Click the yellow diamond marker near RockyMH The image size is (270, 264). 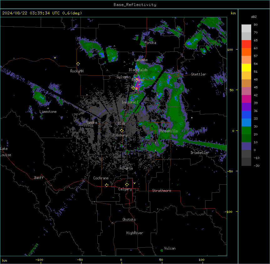pyautogui.click(x=78, y=64)
